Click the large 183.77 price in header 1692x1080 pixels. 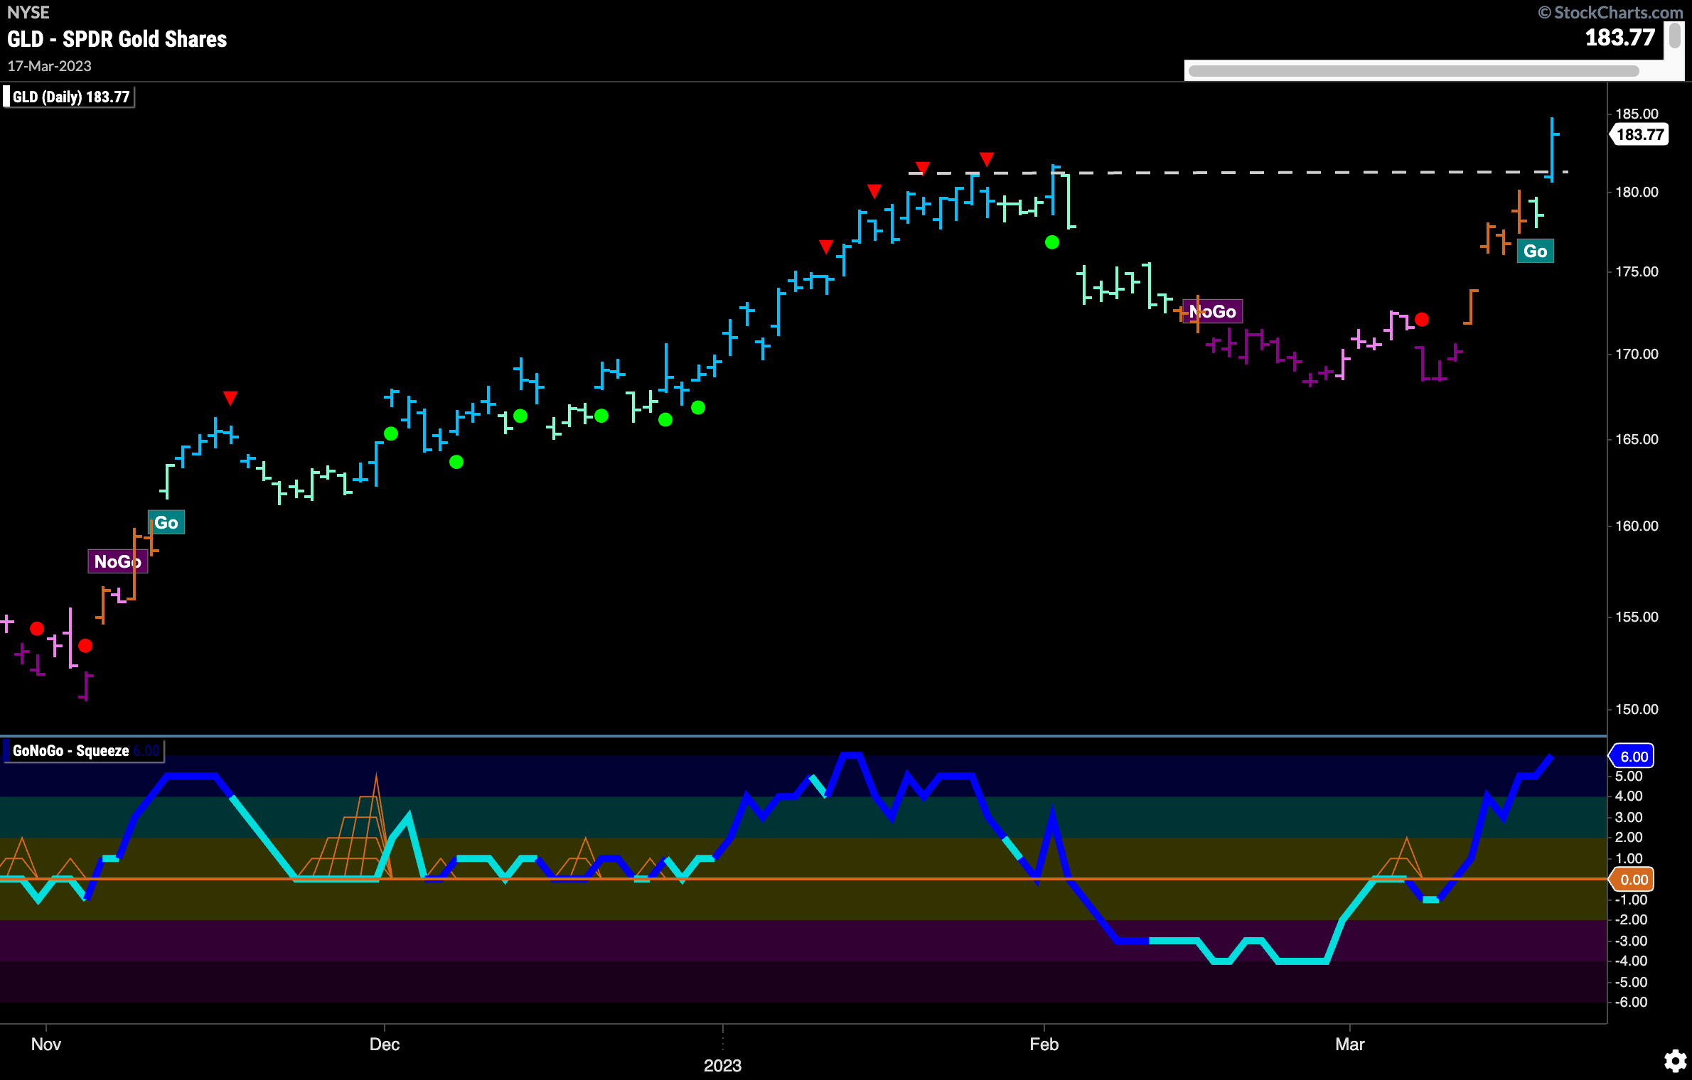click(1620, 38)
